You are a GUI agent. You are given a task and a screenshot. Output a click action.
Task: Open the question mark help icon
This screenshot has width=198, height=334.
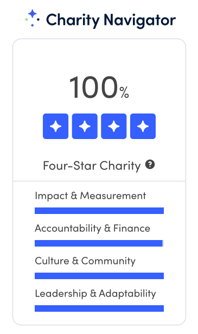click(x=150, y=165)
